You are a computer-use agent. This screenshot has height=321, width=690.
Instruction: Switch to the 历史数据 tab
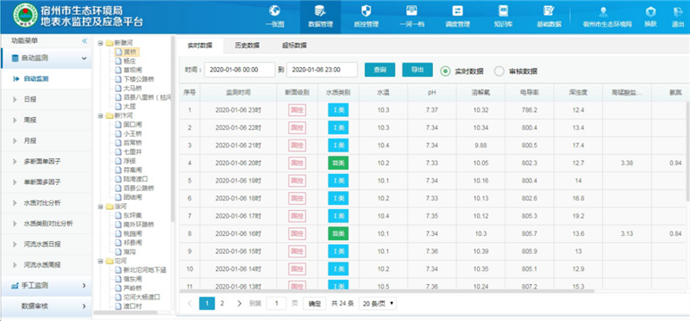pos(247,46)
